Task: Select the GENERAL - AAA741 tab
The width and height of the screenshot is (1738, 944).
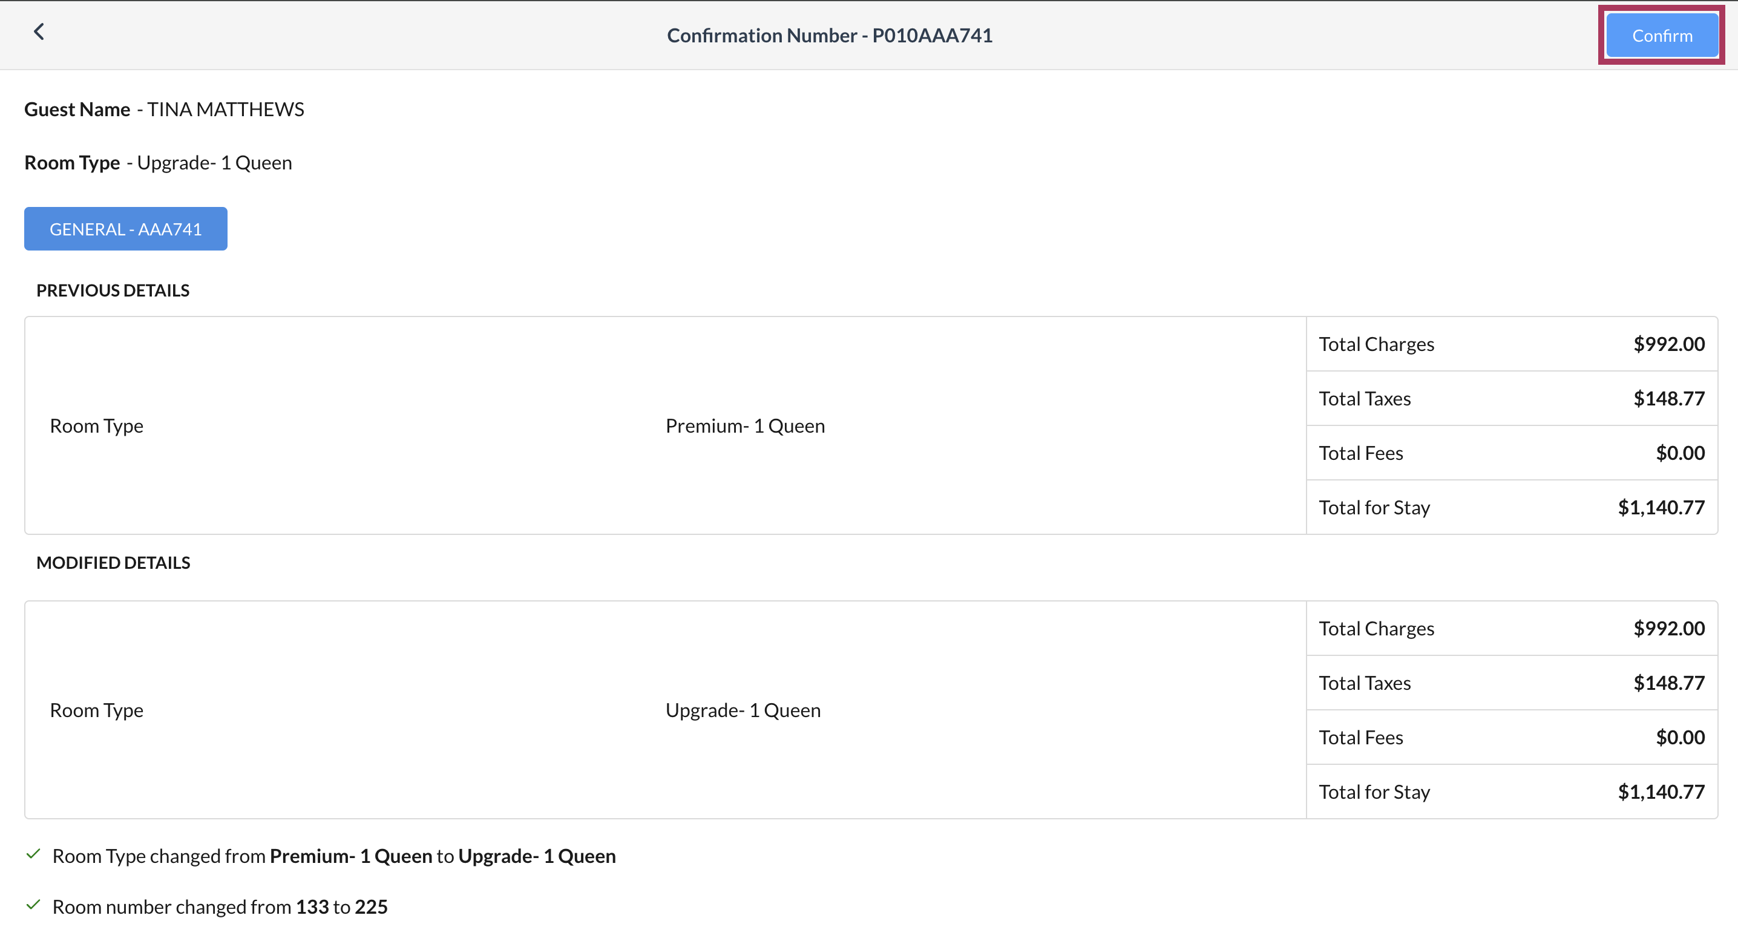Action: 125,228
